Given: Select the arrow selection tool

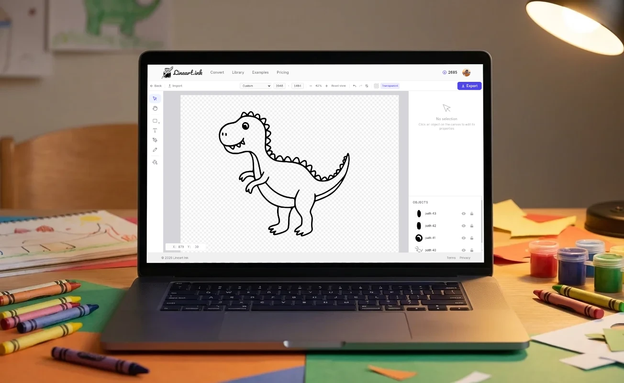Looking at the screenshot, I should [x=155, y=99].
